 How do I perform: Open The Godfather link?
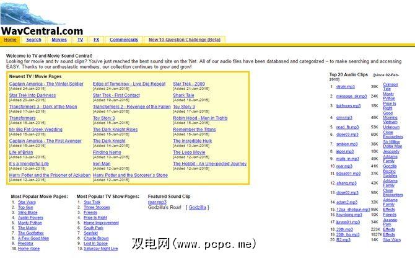click(x=31, y=233)
